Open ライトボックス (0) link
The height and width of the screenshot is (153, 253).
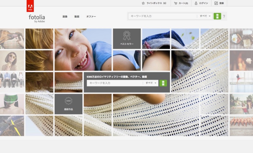[156, 3]
